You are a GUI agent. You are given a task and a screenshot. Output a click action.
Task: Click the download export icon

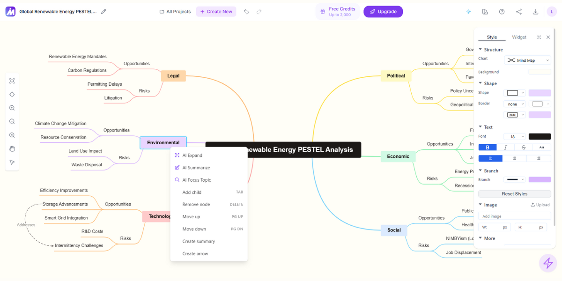tap(535, 12)
